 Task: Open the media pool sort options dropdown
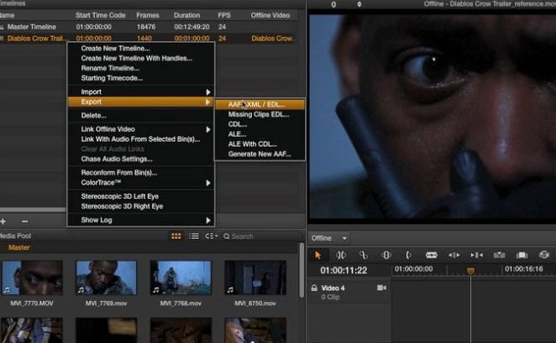click(x=211, y=236)
